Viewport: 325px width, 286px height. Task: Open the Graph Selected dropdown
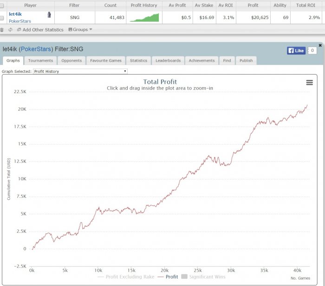point(80,71)
